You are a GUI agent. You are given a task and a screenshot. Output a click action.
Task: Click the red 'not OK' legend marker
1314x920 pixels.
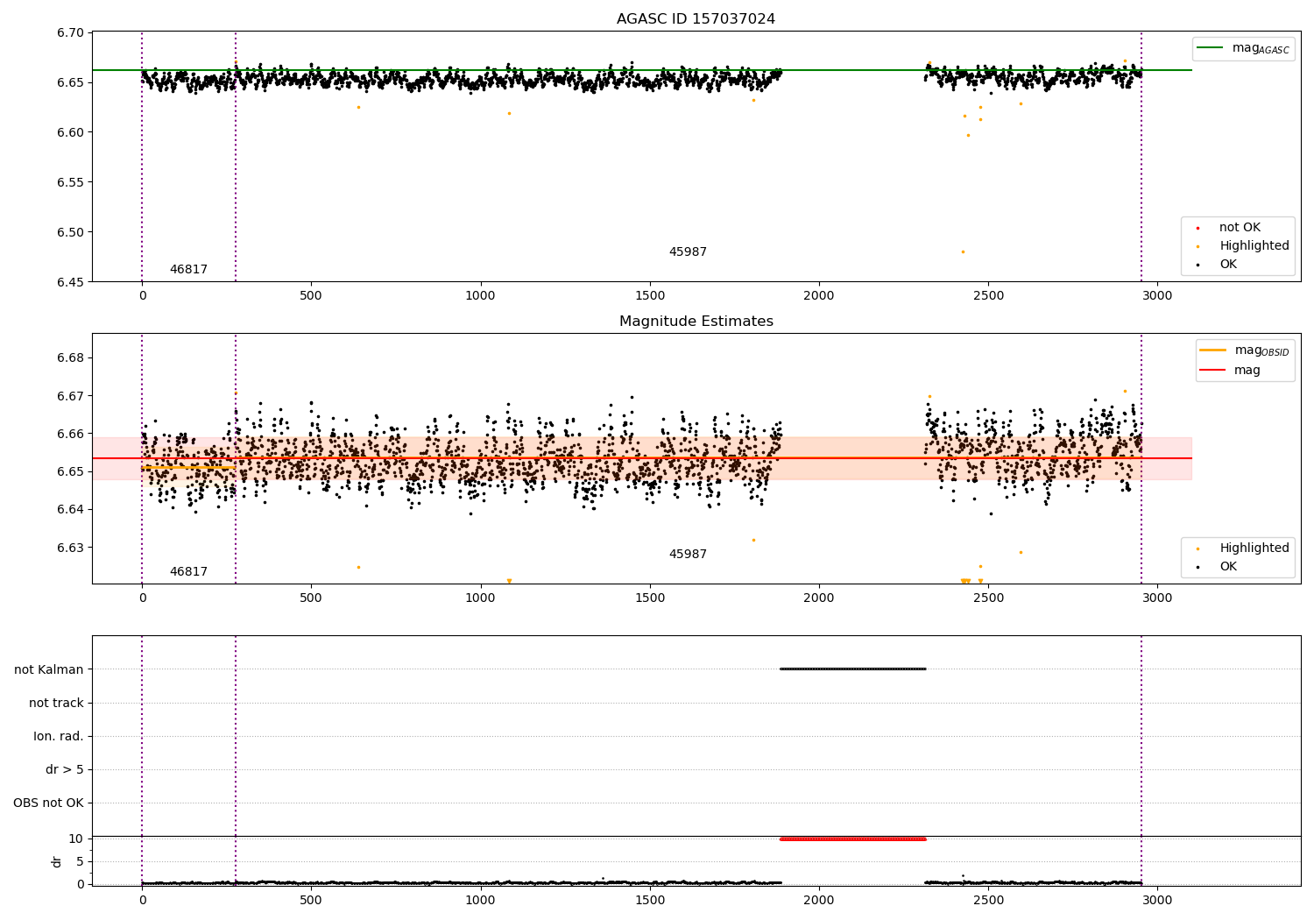point(1197,228)
